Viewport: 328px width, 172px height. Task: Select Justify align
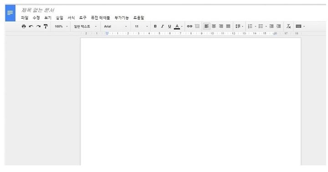(x=228, y=26)
